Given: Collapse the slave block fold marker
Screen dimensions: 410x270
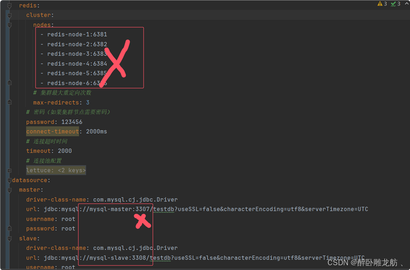Looking at the screenshot, I should coord(9,239).
